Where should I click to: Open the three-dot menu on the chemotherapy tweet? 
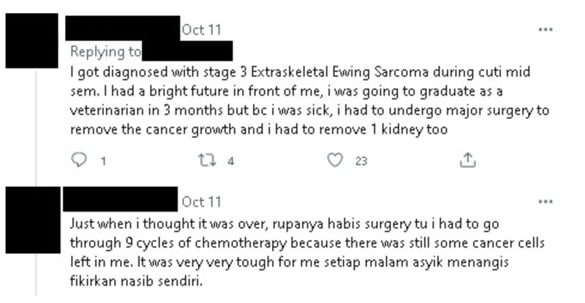(546, 202)
